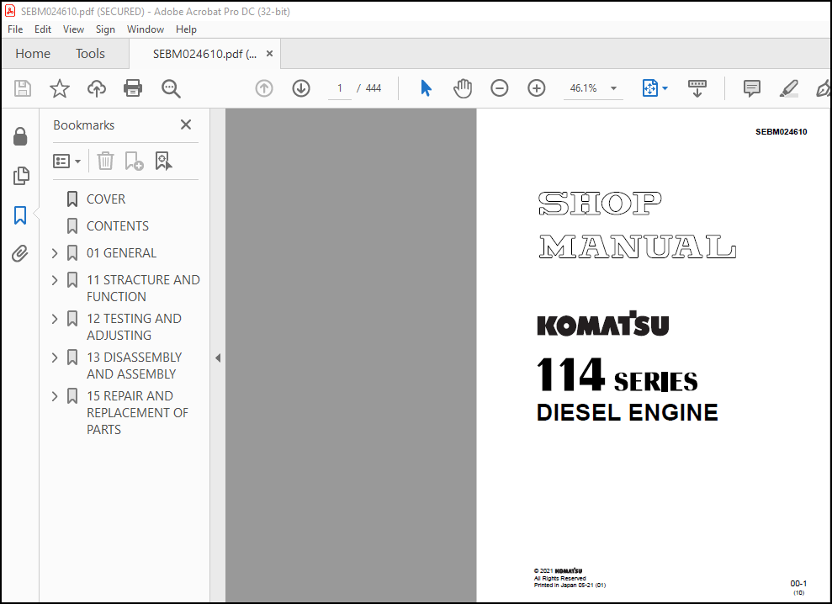Find the current bookmark icon

click(163, 161)
